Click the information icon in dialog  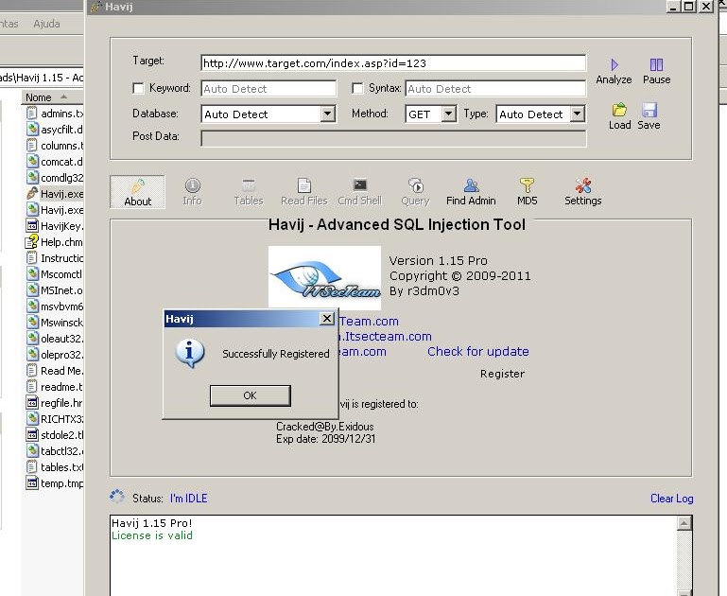pos(190,354)
